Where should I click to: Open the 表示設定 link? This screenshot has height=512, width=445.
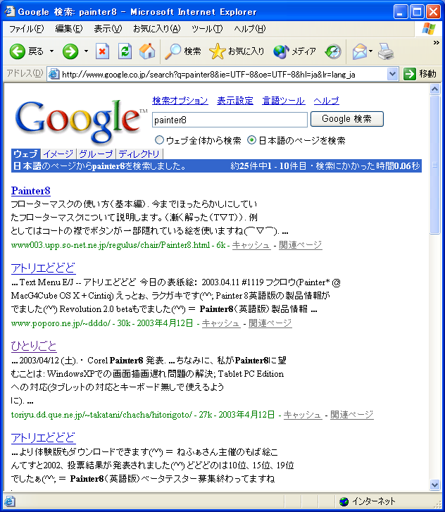[x=235, y=101]
